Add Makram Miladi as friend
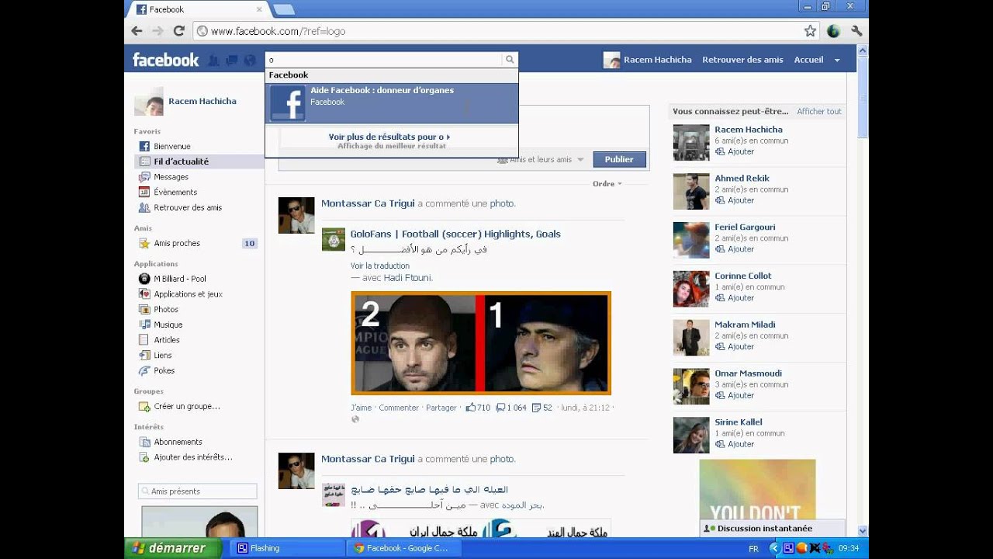993x559 pixels. click(735, 347)
